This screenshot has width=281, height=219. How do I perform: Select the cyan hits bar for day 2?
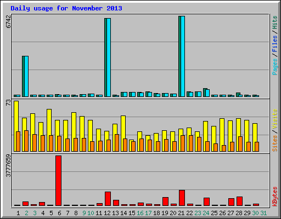click(26, 76)
